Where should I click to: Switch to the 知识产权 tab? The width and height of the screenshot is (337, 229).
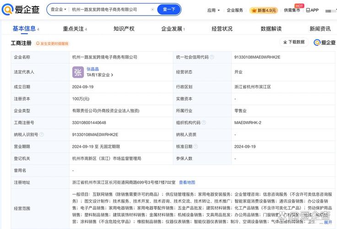[124, 28]
